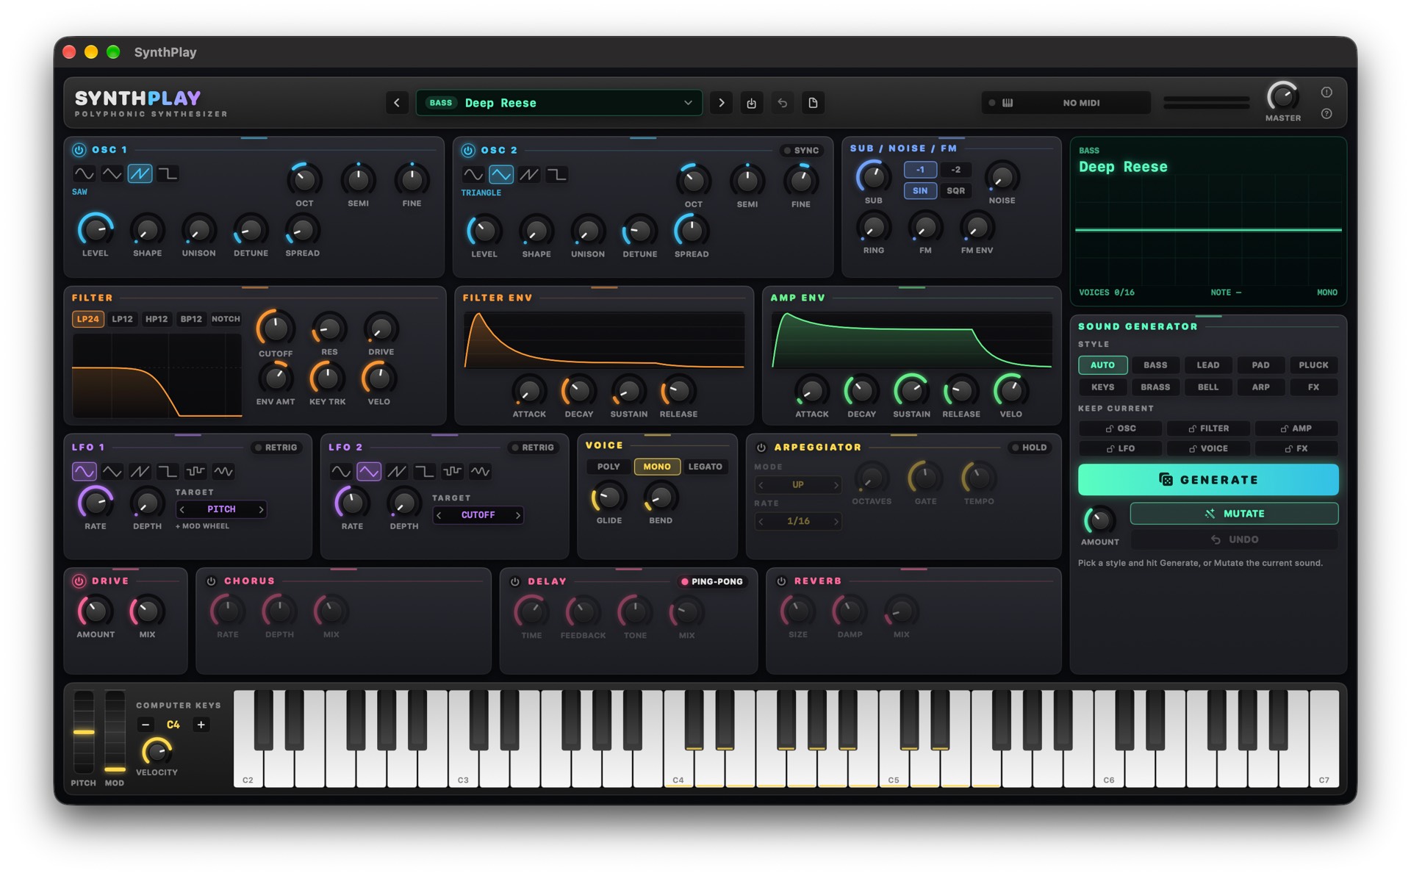Create a new patch with the file icon
The image size is (1411, 876).
(813, 103)
